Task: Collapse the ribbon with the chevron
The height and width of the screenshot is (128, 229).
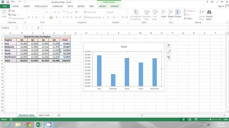Action: coord(226,22)
